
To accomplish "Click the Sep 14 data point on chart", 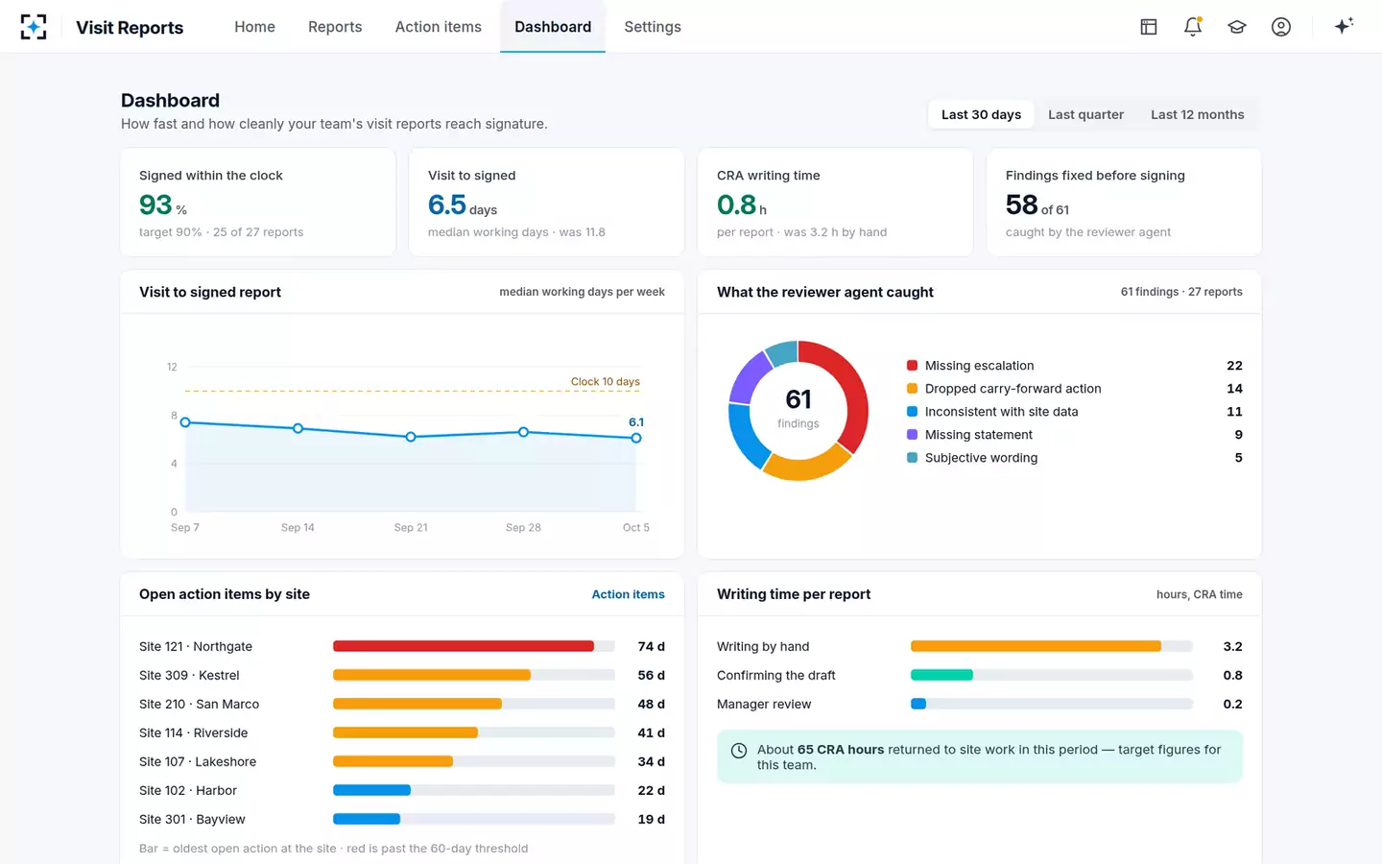I will pos(298,428).
